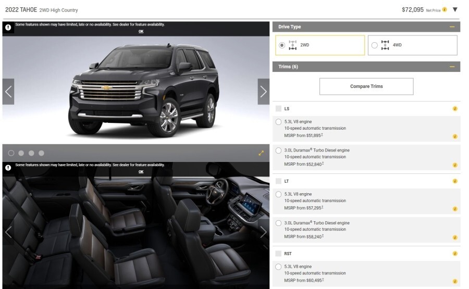Collapse the Trims (6) section
The width and height of the screenshot is (469, 289).
(x=452, y=67)
